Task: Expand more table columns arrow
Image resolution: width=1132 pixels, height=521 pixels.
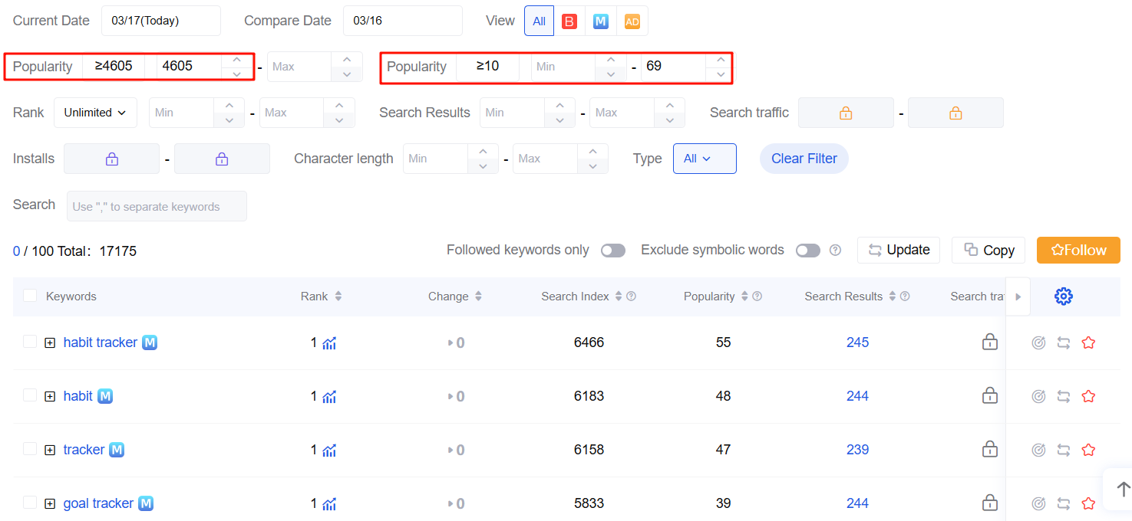Action: pos(1018,297)
